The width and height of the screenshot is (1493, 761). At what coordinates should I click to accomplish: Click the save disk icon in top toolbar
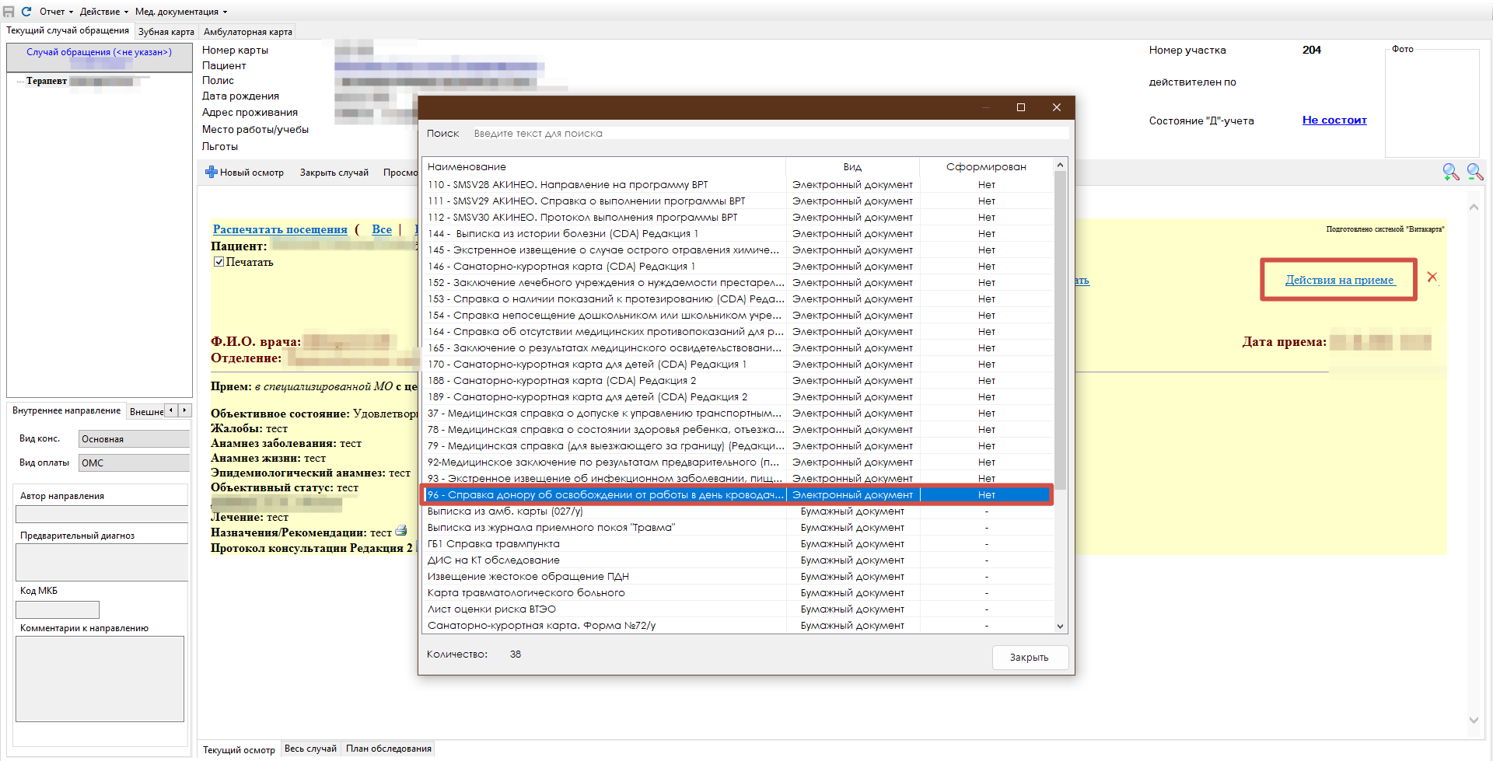(x=9, y=12)
